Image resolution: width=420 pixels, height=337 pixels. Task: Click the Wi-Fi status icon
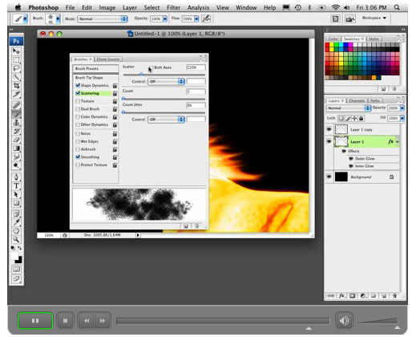tap(335, 7)
